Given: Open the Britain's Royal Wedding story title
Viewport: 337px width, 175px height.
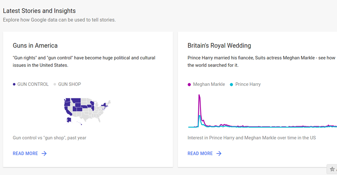Looking at the screenshot, I should click(219, 45).
